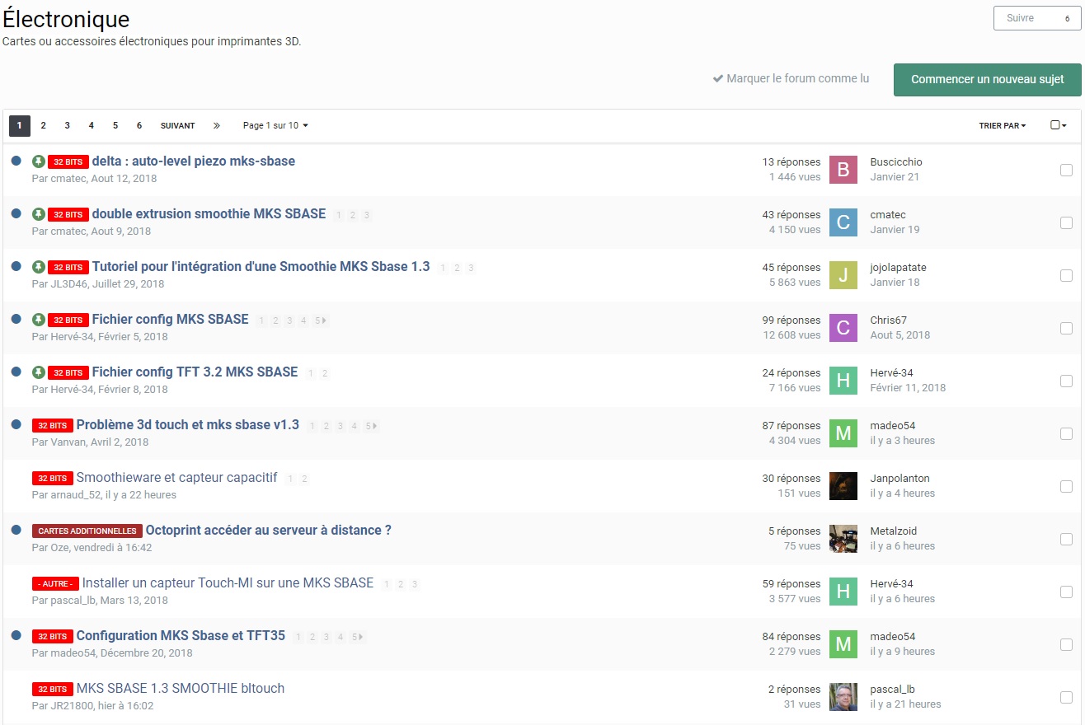Select checkbox for double extrusion smoothie topic
Screen dimensions: 1085x725
(x=1066, y=222)
